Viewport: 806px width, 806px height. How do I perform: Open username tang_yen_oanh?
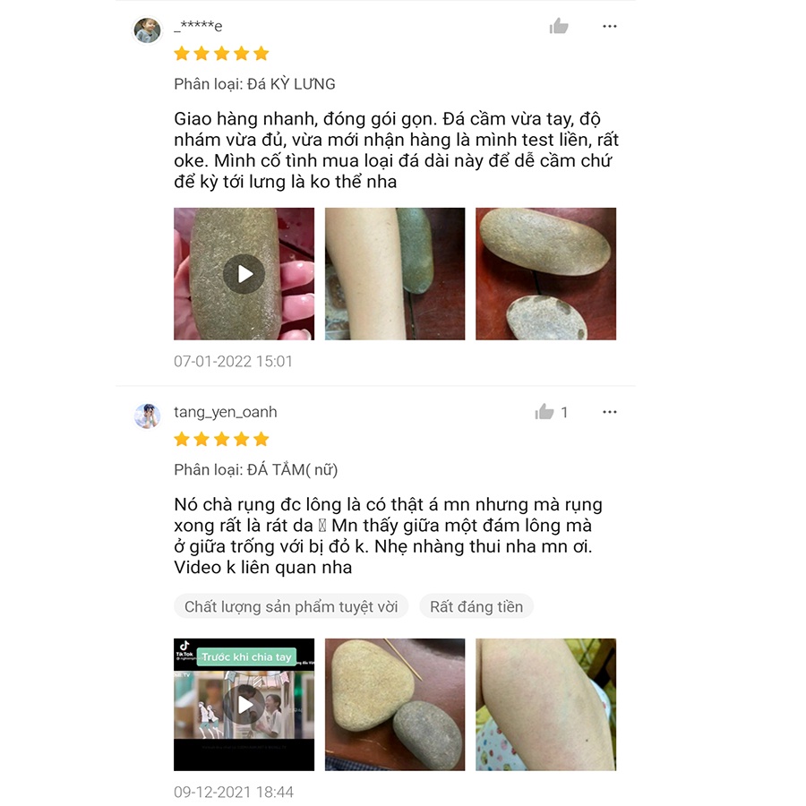pos(225,412)
